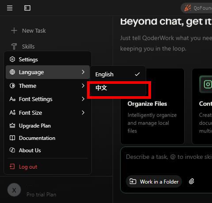Select English language option
212x203 pixels.
[x=118, y=74]
